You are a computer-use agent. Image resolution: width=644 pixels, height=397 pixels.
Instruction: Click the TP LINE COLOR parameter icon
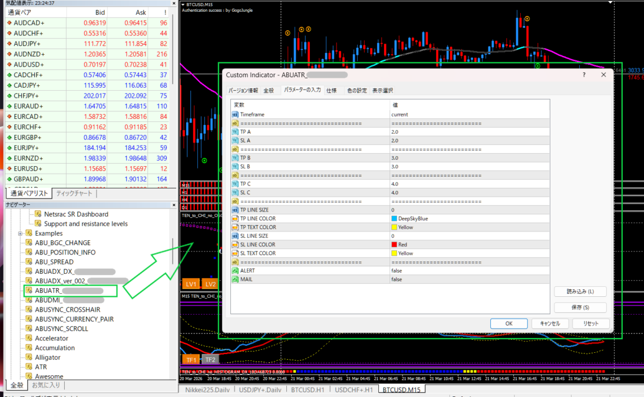coord(235,219)
